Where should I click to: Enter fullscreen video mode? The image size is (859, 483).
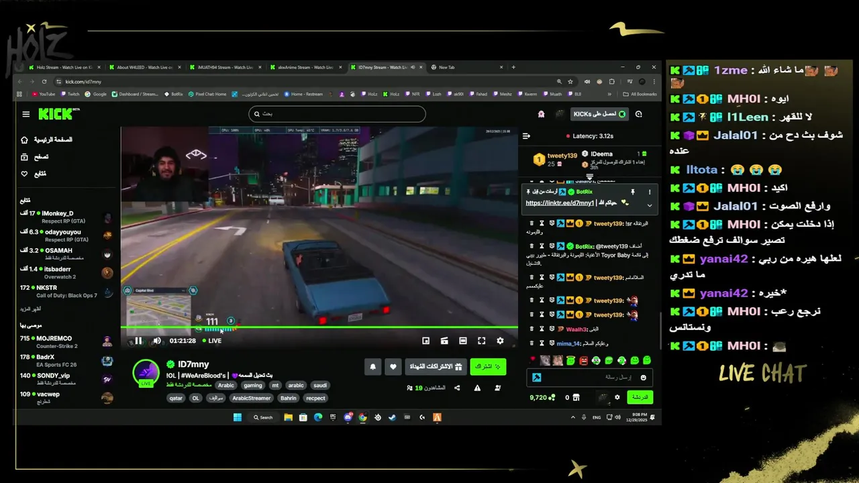click(x=481, y=341)
